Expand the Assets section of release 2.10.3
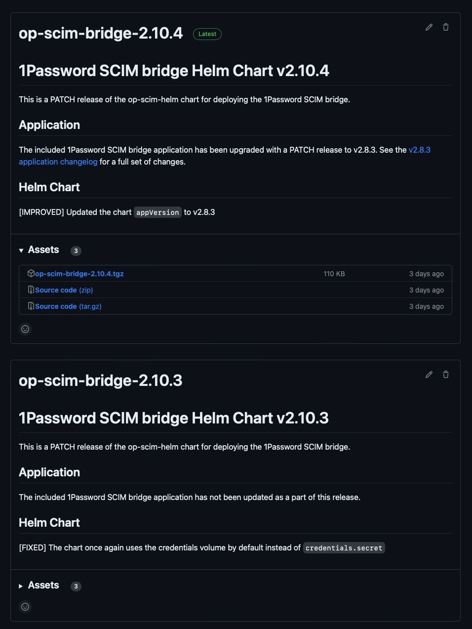 (x=21, y=586)
